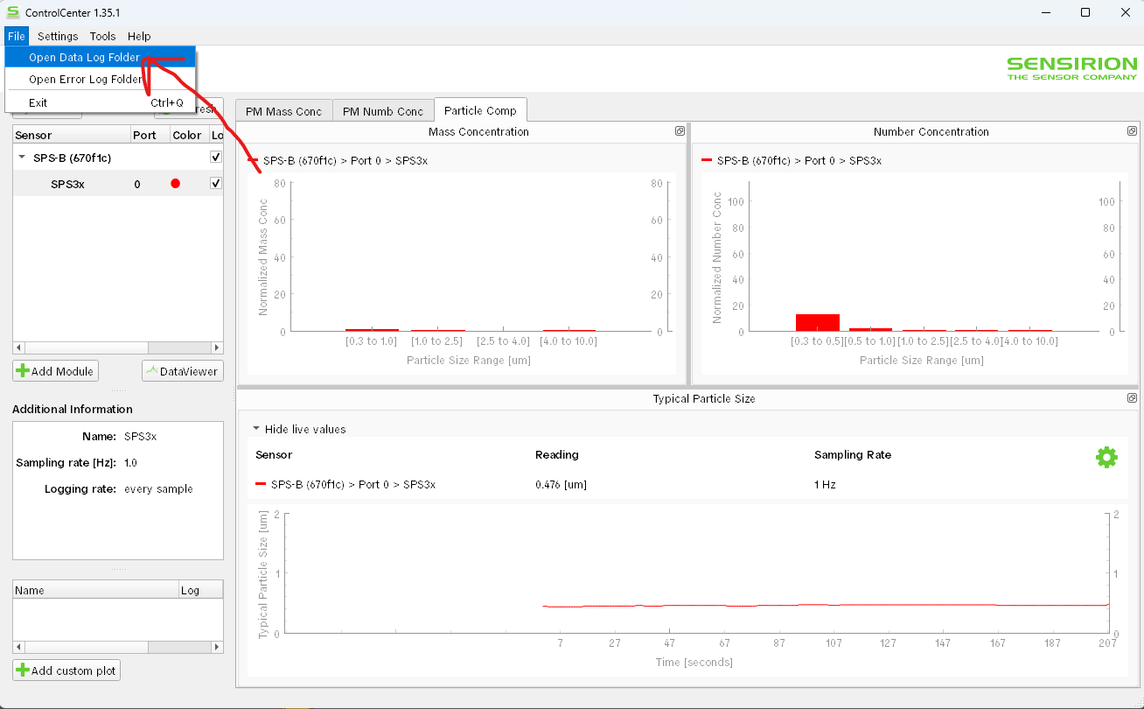Select the Particle Comp tab
The width and height of the screenshot is (1144, 709).
click(x=480, y=110)
